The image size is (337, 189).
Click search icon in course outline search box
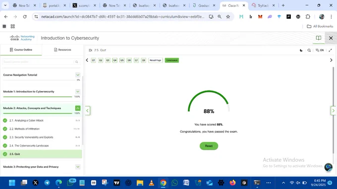76,62
